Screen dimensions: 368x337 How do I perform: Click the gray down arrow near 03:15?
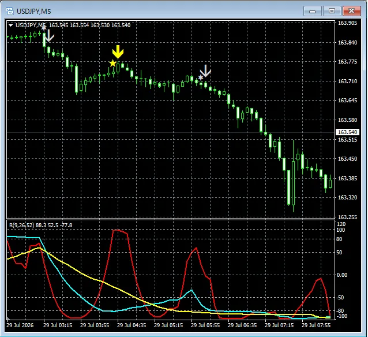(49, 35)
